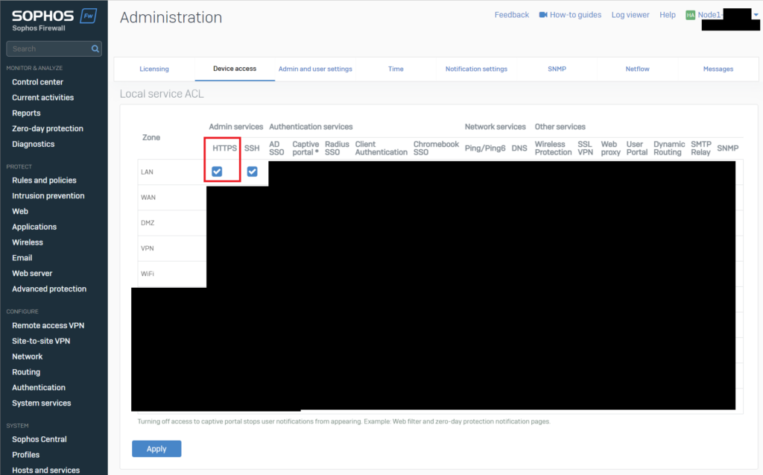Open the Notification settings tab

point(476,69)
